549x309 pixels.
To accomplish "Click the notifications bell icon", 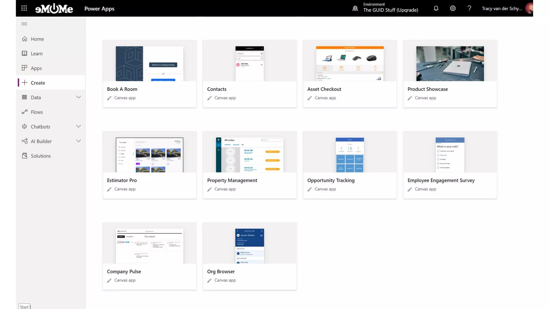I will [x=436, y=8].
